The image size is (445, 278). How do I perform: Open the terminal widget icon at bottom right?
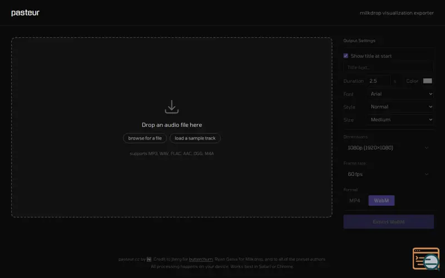(426, 259)
